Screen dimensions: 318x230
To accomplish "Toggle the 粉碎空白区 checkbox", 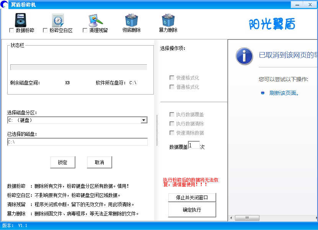I will tap(45, 30).
